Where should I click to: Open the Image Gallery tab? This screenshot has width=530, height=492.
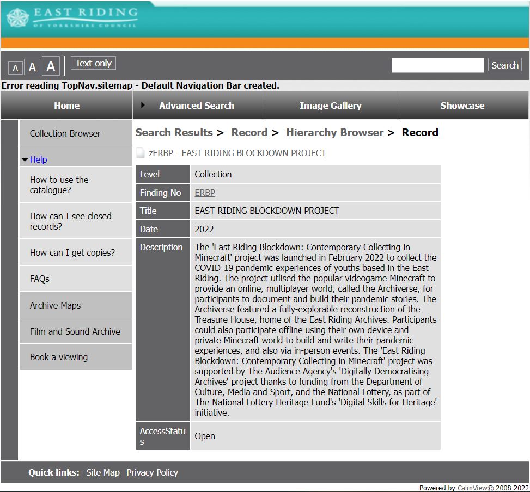click(330, 106)
